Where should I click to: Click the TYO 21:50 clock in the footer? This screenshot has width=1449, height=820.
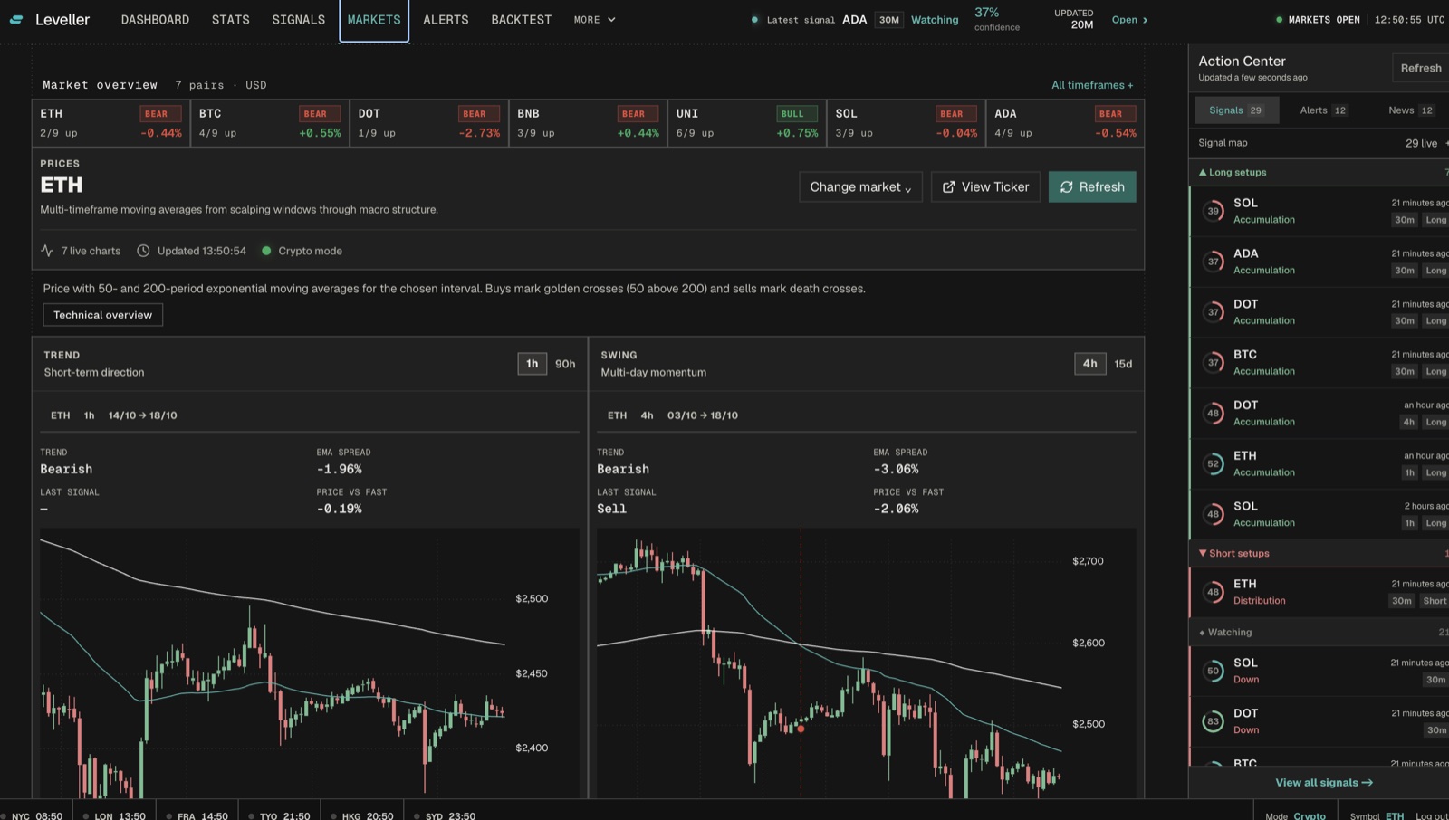point(279,815)
